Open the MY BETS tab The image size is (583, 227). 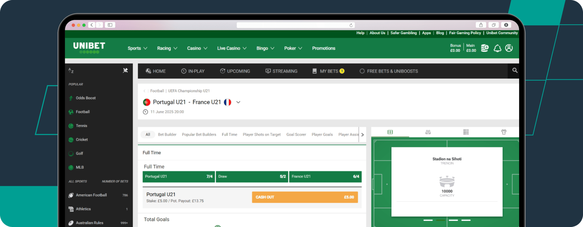[328, 71]
